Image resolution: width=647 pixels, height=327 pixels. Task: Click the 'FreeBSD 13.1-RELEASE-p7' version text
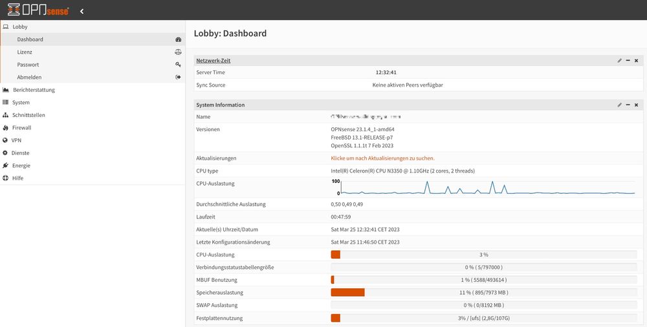click(362, 138)
